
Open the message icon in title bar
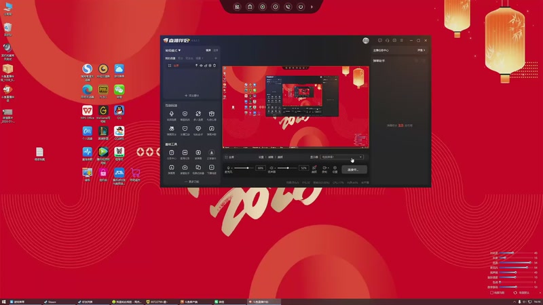click(x=380, y=41)
